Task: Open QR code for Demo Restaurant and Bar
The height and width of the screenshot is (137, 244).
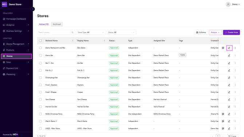Action: pyautogui.click(x=223, y=48)
